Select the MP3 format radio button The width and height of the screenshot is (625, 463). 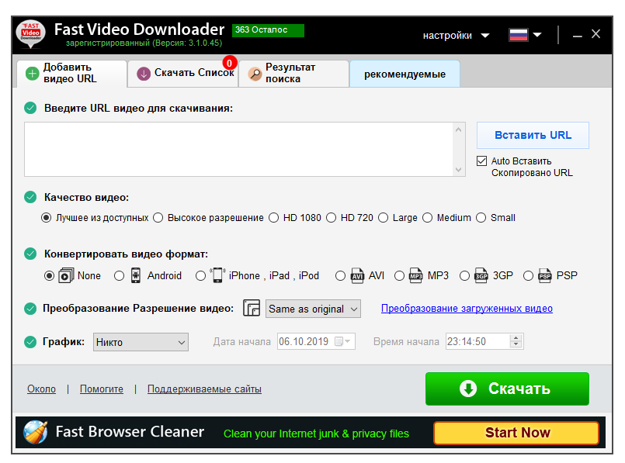[x=399, y=275]
